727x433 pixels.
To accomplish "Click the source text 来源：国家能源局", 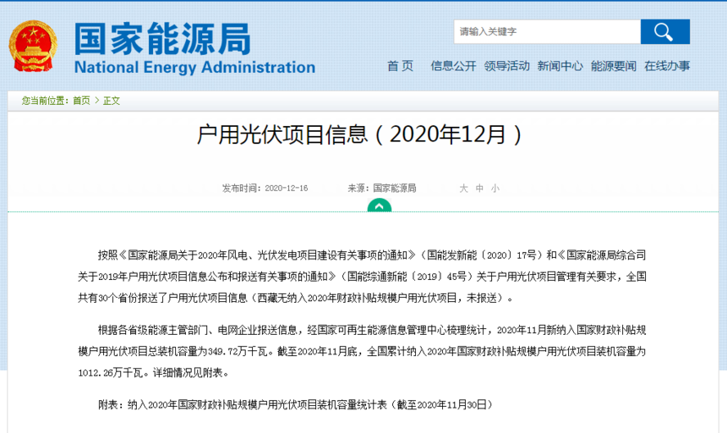I will [x=382, y=189].
